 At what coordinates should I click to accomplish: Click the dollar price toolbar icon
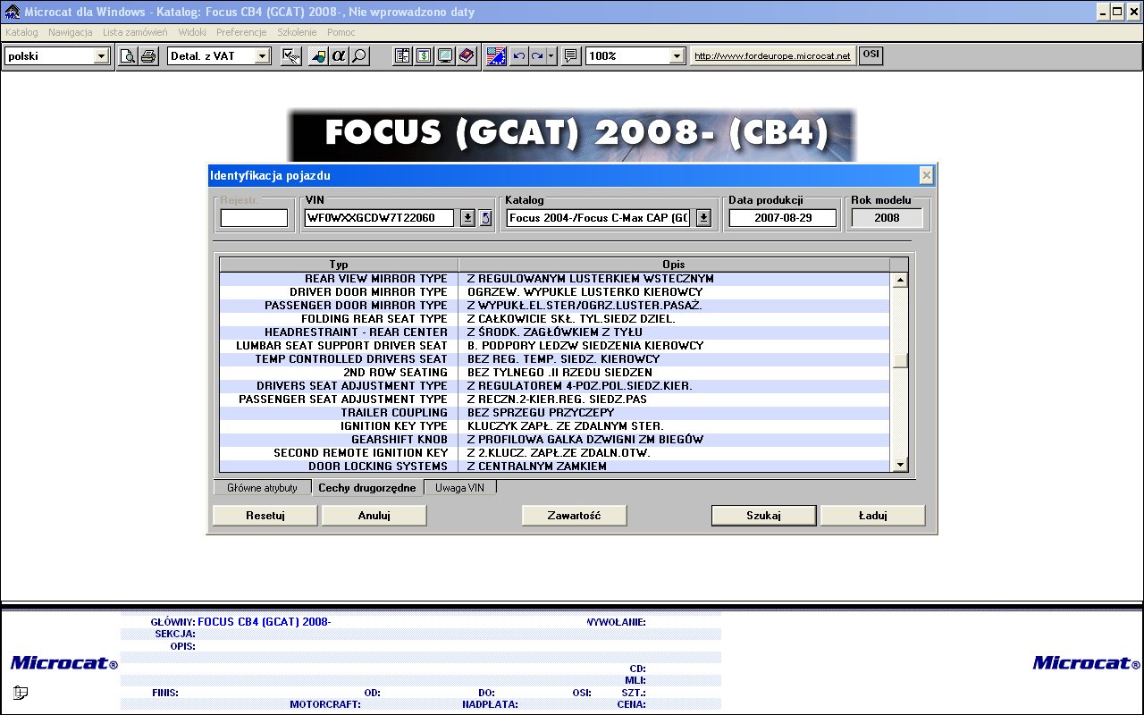coord(424,56)
